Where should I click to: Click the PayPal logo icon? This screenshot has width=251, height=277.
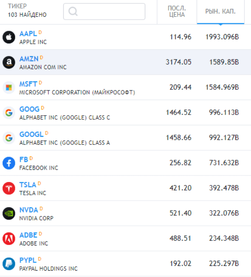9,264
